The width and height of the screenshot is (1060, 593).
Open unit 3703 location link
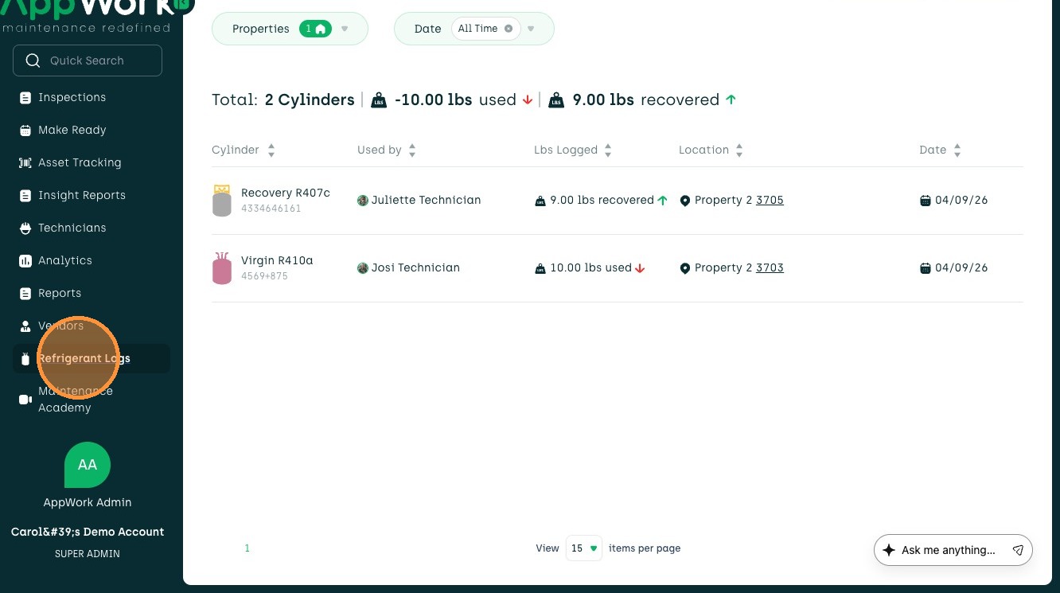(770, 268)
